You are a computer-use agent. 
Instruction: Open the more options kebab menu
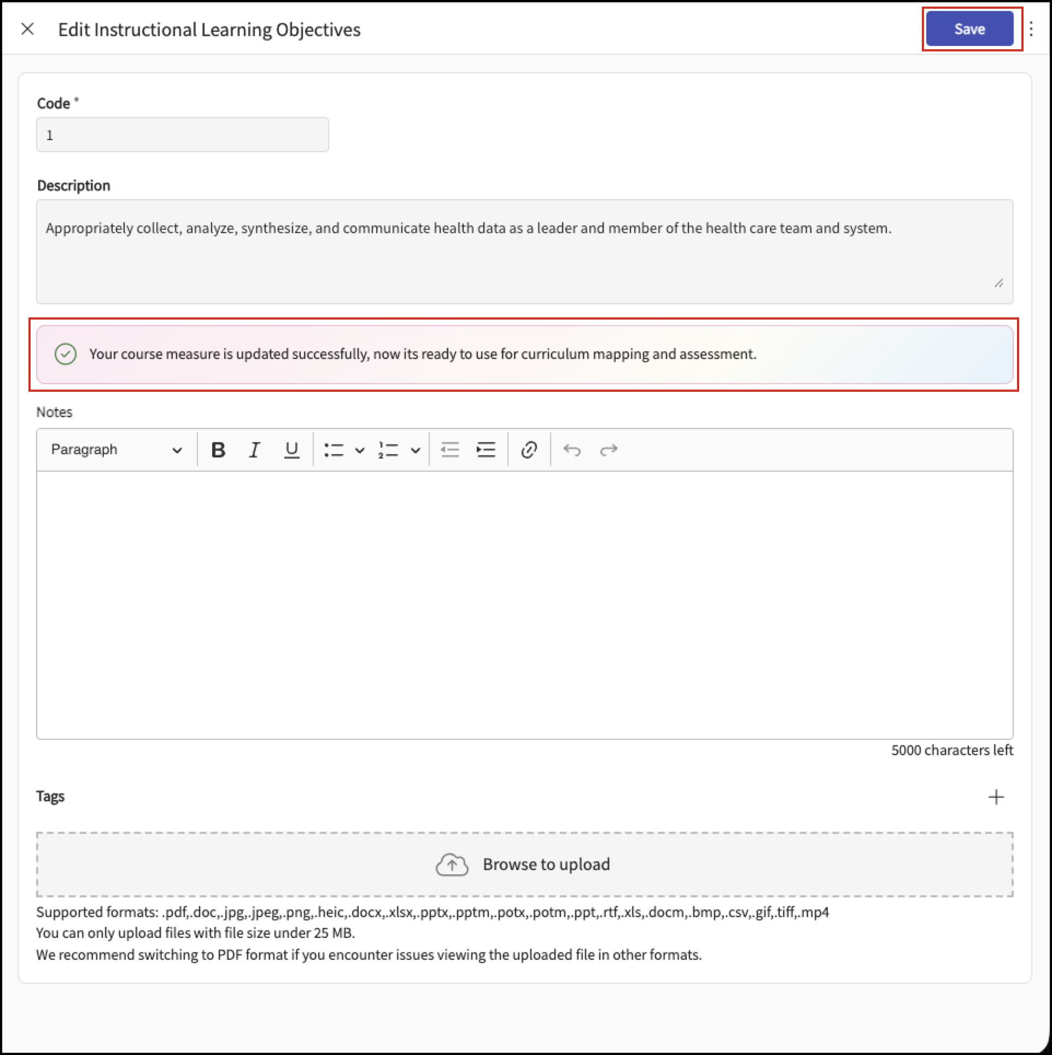click(1031, 29)
